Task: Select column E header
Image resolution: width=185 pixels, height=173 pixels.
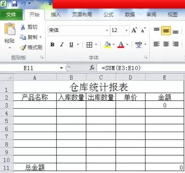Action: pyautogui.click(x=164, y=77)
